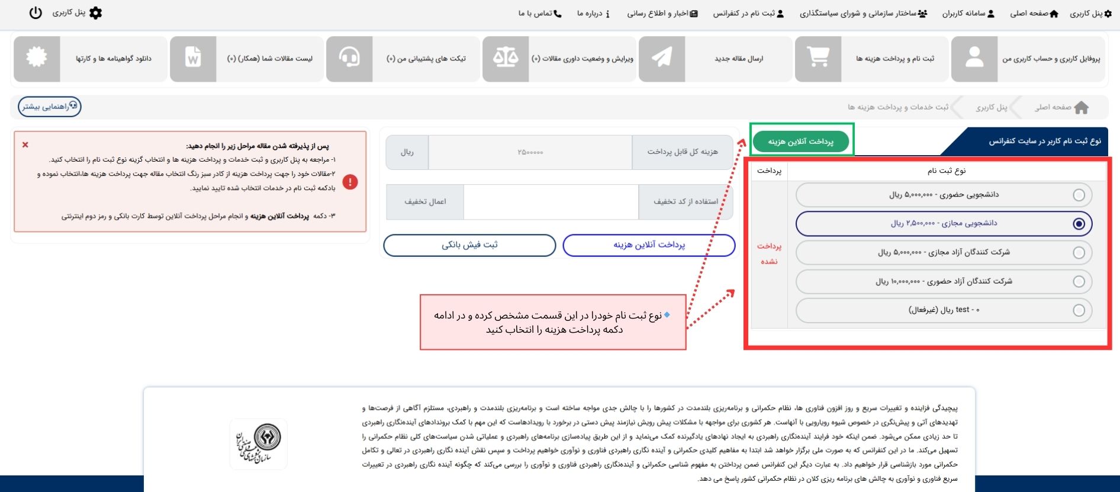Screen dimensions: 1120x492
Task: Click راهنمایی بیشتر help button
Action: 50,107
